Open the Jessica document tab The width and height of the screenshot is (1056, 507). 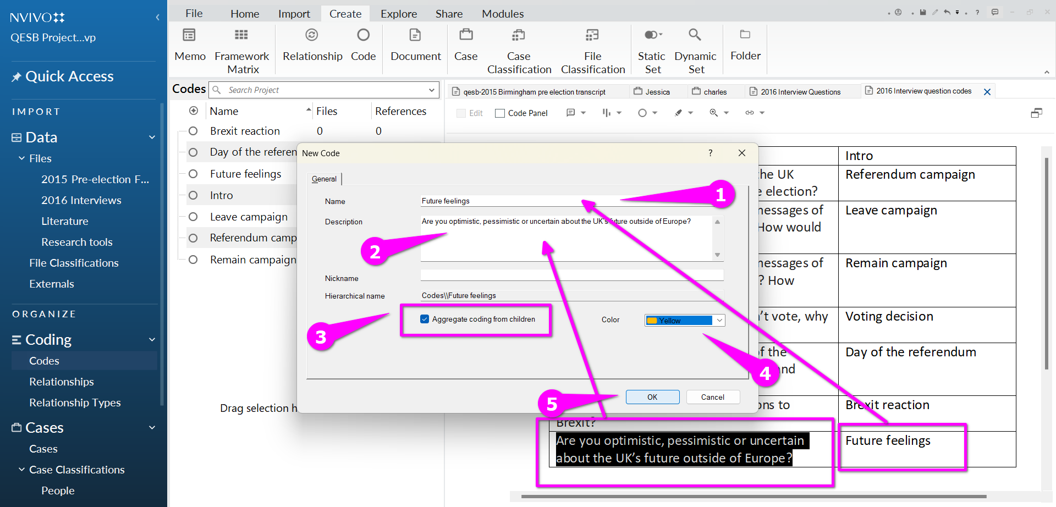[657, 92]
